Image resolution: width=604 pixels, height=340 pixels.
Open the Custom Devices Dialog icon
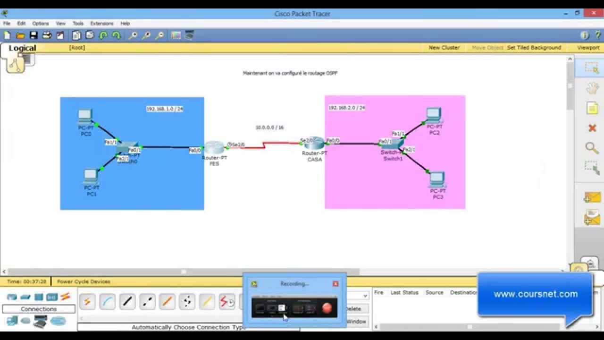(x=190, y=35)
